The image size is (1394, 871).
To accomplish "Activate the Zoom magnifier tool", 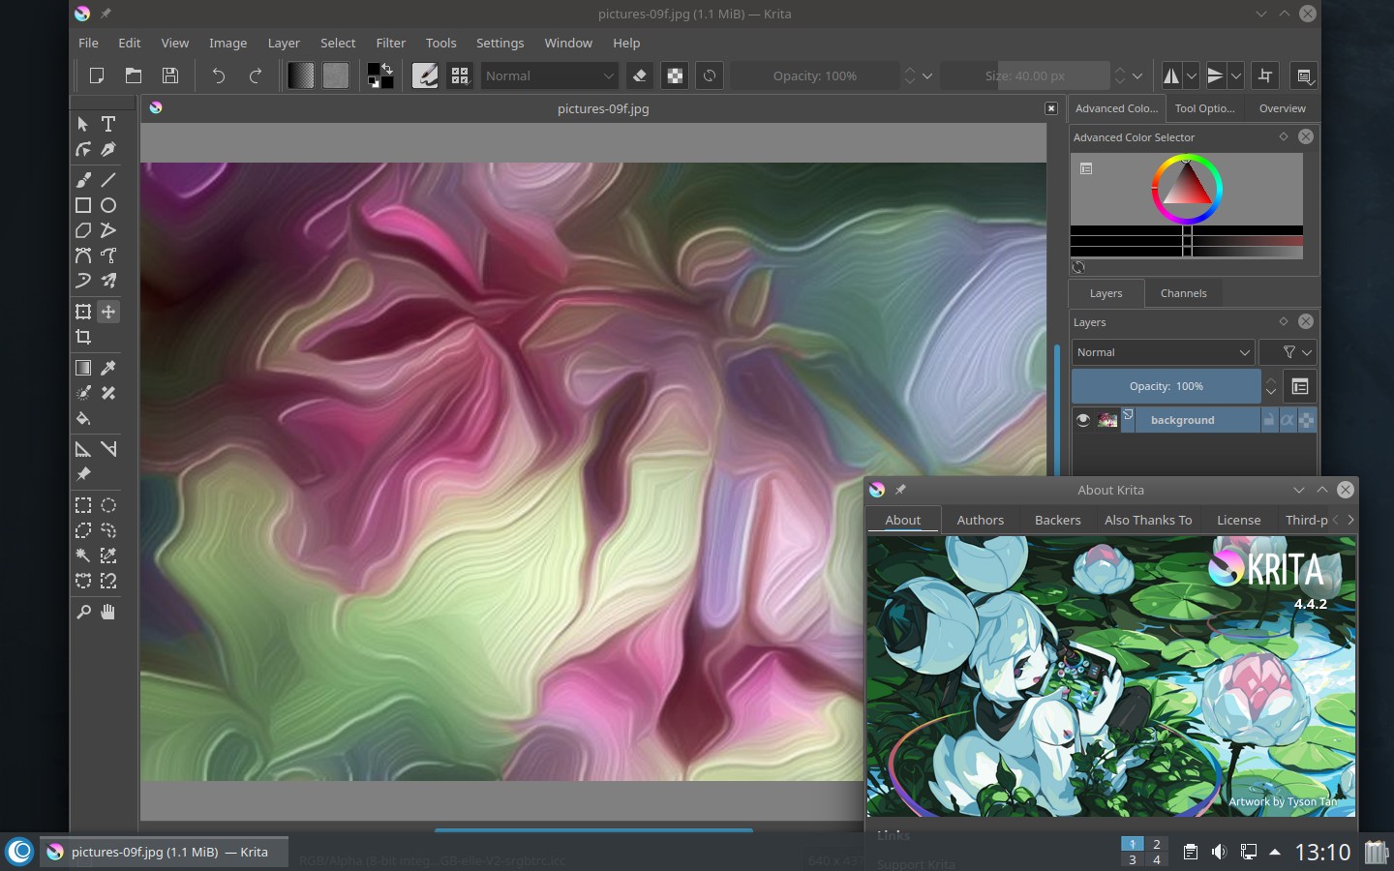I will coord(83,612).
